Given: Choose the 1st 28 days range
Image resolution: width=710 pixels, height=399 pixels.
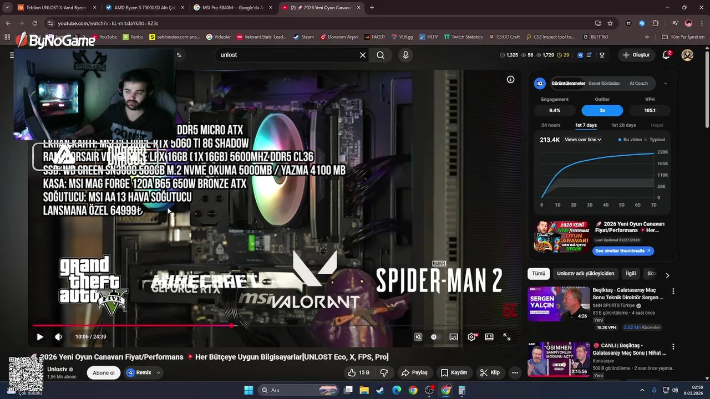Looking at the screenshot, I should 623,125.
